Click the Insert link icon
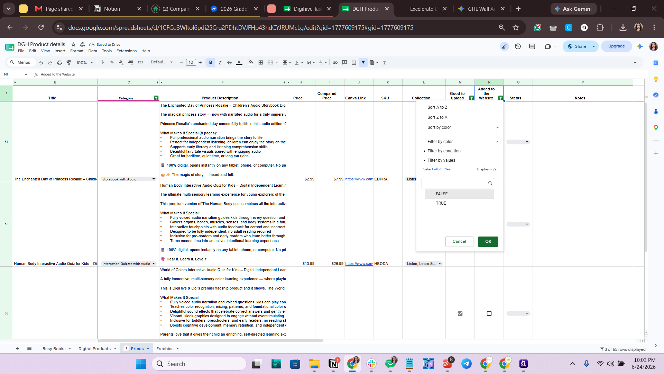This screenshot has width=664, height=374. pyautogui.click(x=335, y=63)
